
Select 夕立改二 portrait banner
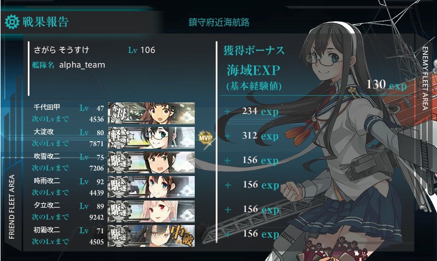pos(151,211)
